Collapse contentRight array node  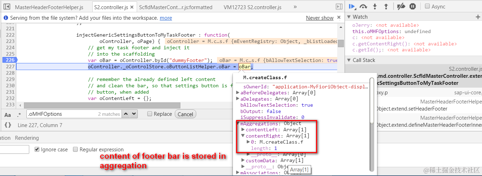pos(243,136)
